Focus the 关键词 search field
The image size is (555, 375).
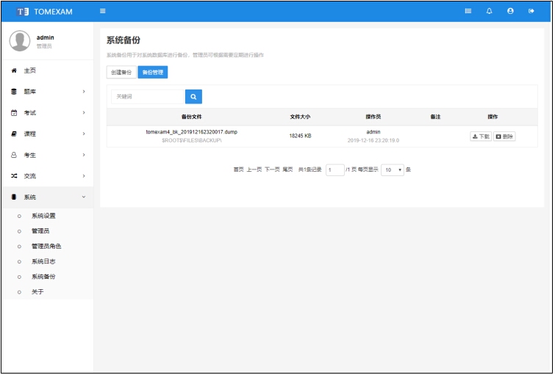tap(148, 96)
